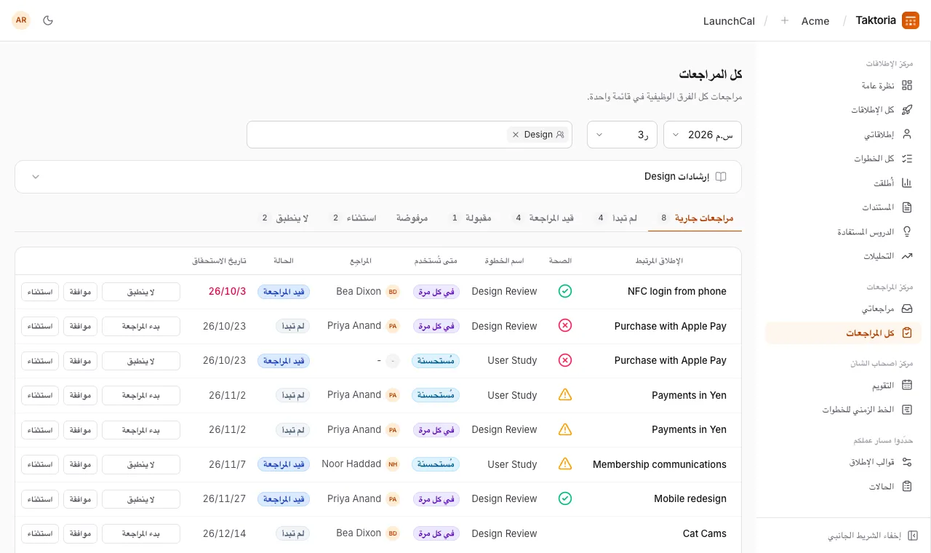Switch to مقبولة tab
This screenshot has width=931, height=553.
[x=471, y=218]
